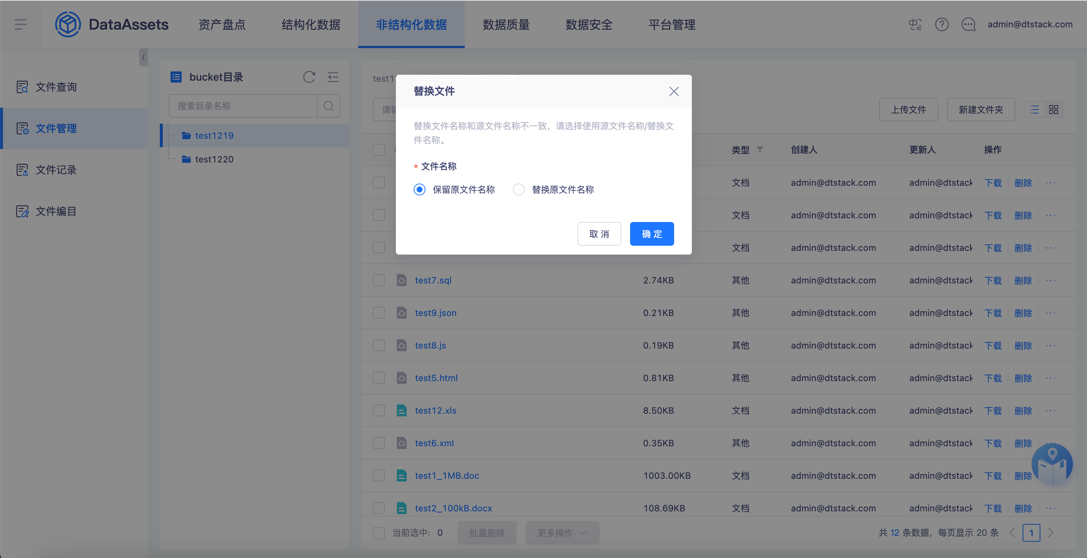Viewport: 1087px width, 558px height.
Task: Collapse the bucket directory panel icon
Action: click(x=333, y=77)
